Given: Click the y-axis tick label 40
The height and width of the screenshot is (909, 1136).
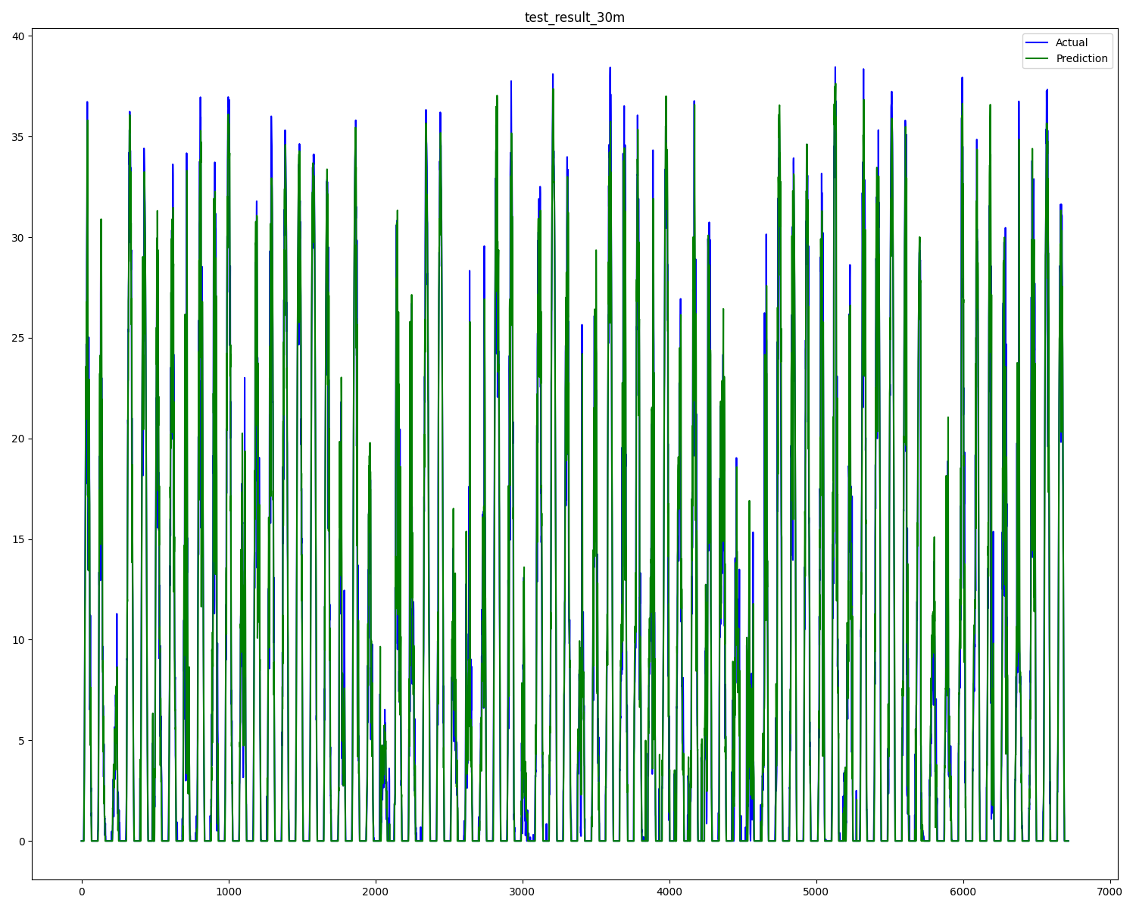Looking at the screenshot, I should 19,36.
